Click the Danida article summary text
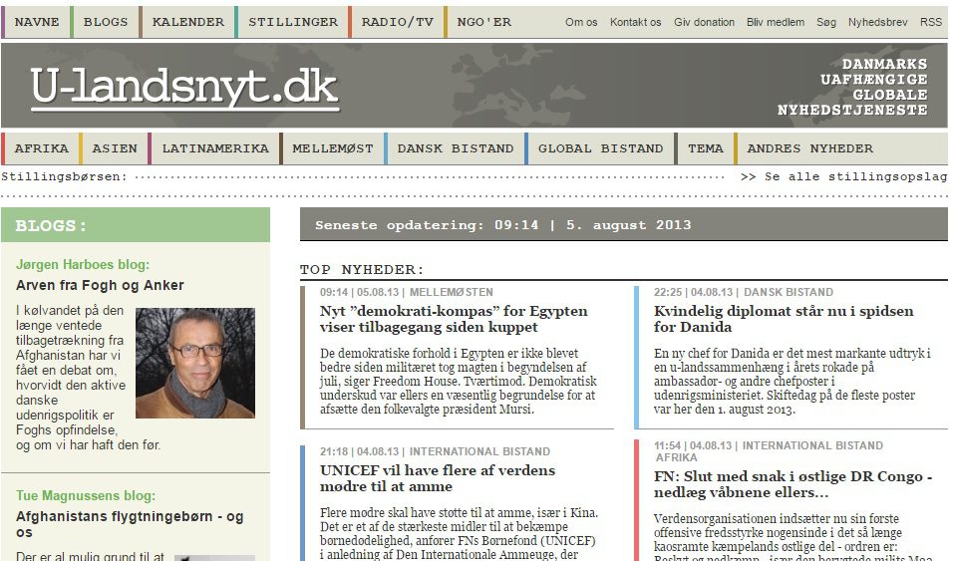The height and width of the screenshot is (561, 953). click(x=792, y=381)
